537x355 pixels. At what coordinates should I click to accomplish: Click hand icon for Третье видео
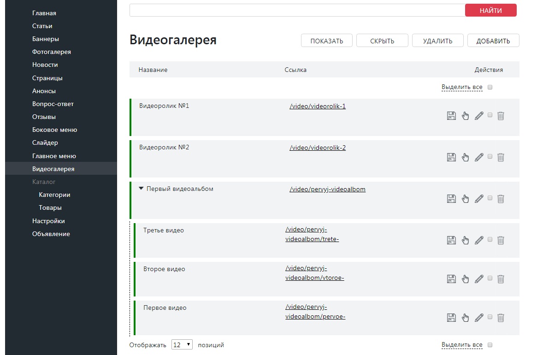click(x=465, y=240)
